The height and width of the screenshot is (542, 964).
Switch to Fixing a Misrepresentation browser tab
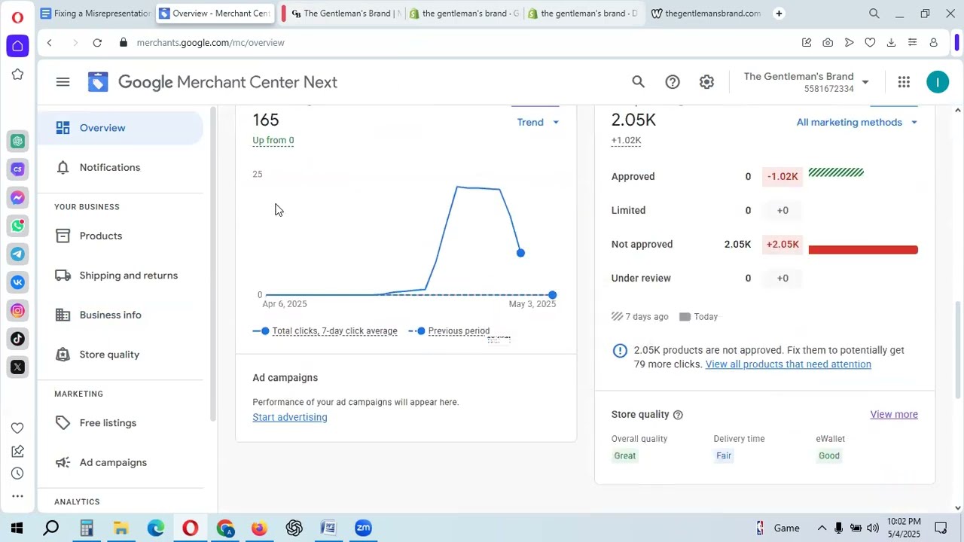click(96, 14)
